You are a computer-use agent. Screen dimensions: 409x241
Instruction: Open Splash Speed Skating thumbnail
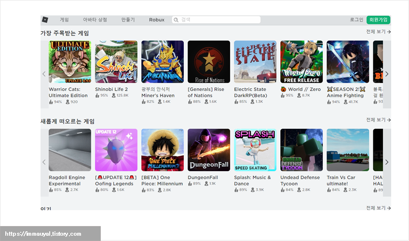(255, 150)
